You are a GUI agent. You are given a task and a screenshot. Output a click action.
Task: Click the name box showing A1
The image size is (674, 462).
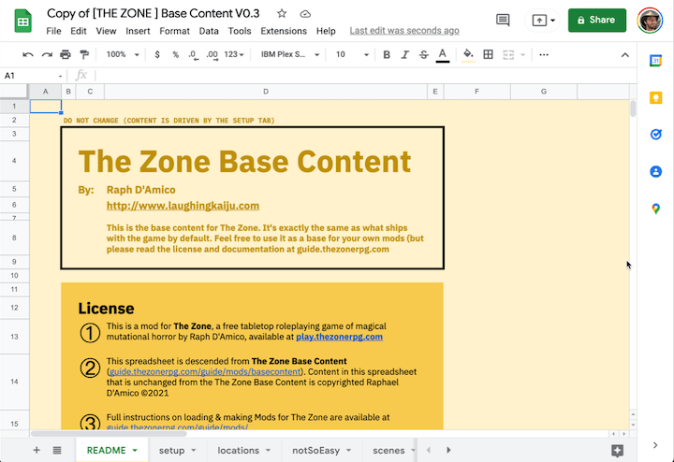(x=33, y=76)
